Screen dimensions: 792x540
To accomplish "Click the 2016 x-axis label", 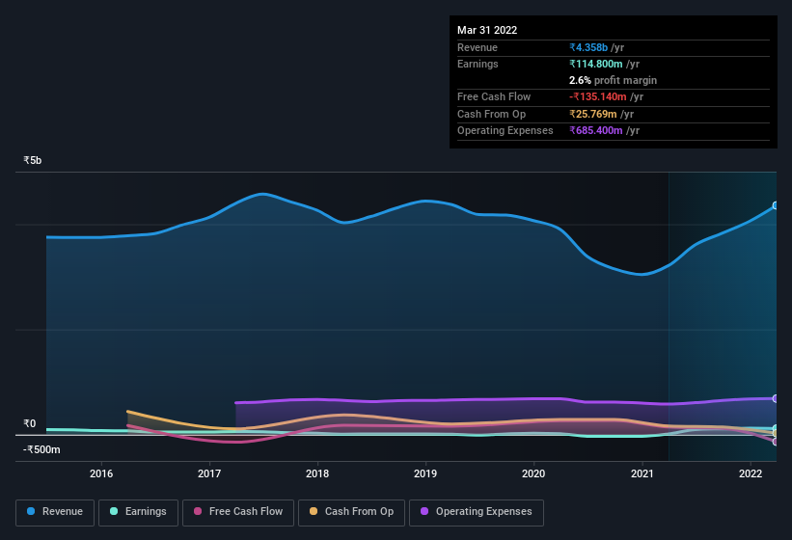I will click(101, 473).
